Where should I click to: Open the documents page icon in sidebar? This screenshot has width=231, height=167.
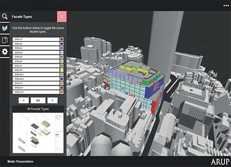click(5, 40)
